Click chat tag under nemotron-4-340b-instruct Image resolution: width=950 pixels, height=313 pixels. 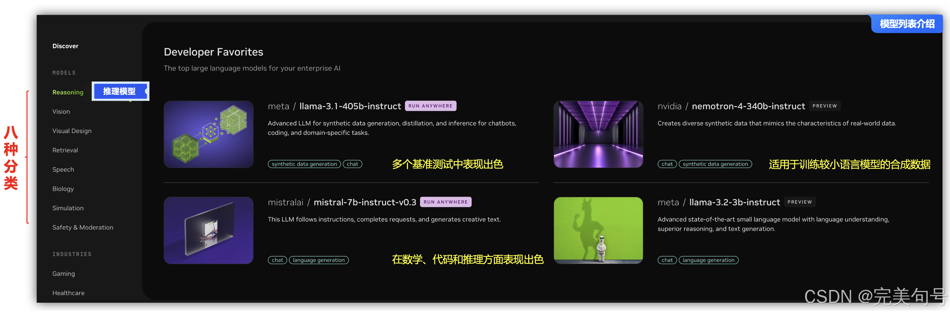point(667,164)
